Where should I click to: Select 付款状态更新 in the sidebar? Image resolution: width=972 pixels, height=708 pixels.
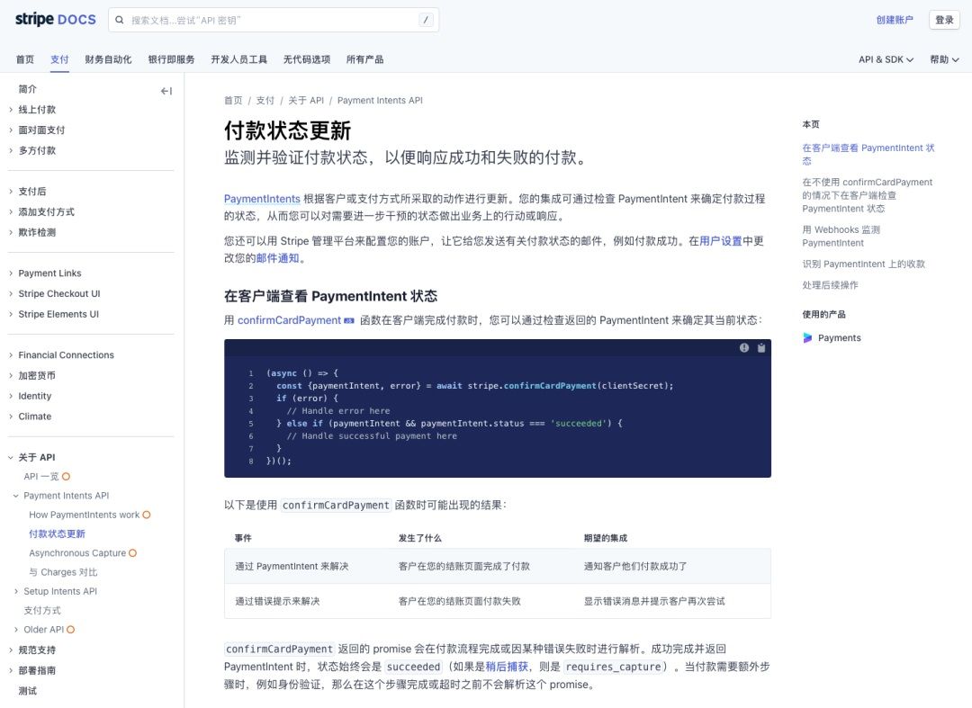[57, 534]
